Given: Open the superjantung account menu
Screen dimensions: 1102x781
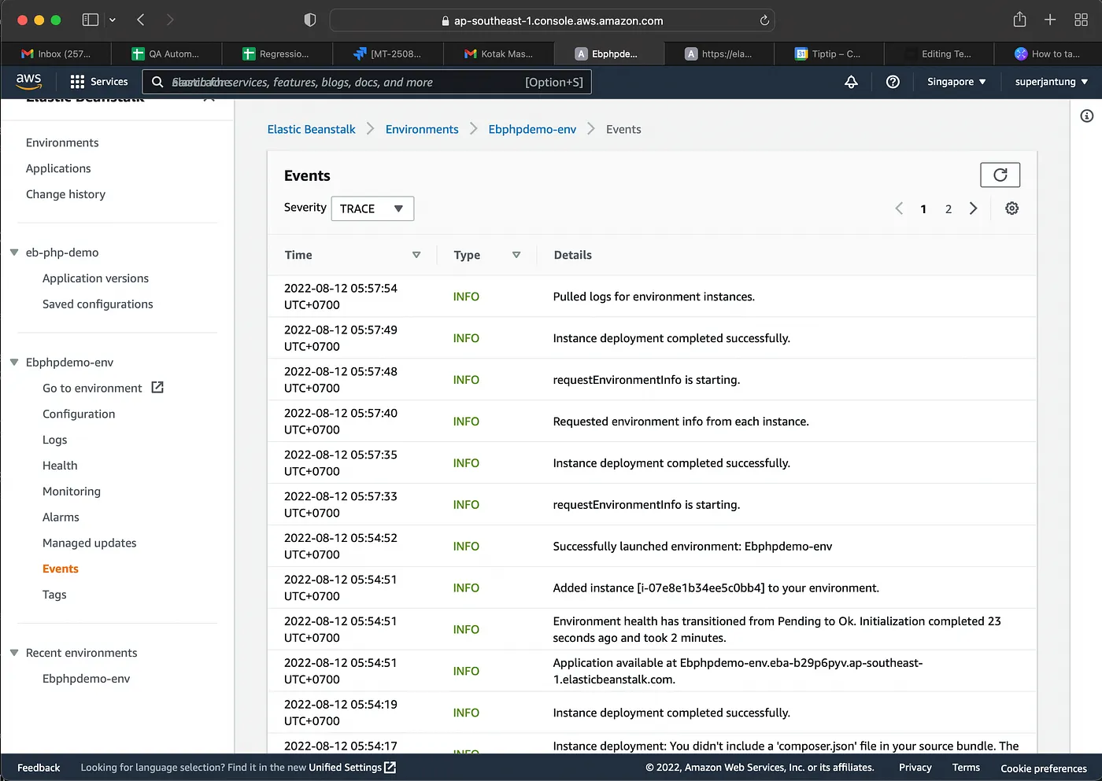Looking at the screenshot, I should tap(1052, 82).
